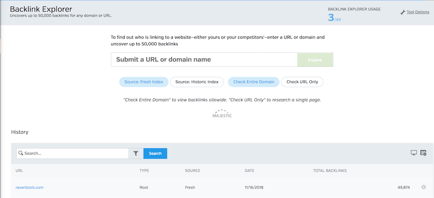434x198 pixels.
Task: Select Source: Fresh Index option
Action: 144,82
